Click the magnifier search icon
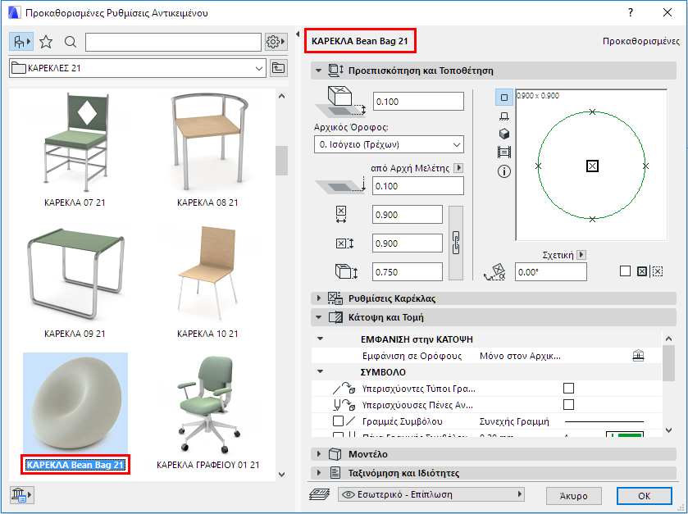Image resolution: width=688 pixels, height=514 pixels. (x=71, y=42)
